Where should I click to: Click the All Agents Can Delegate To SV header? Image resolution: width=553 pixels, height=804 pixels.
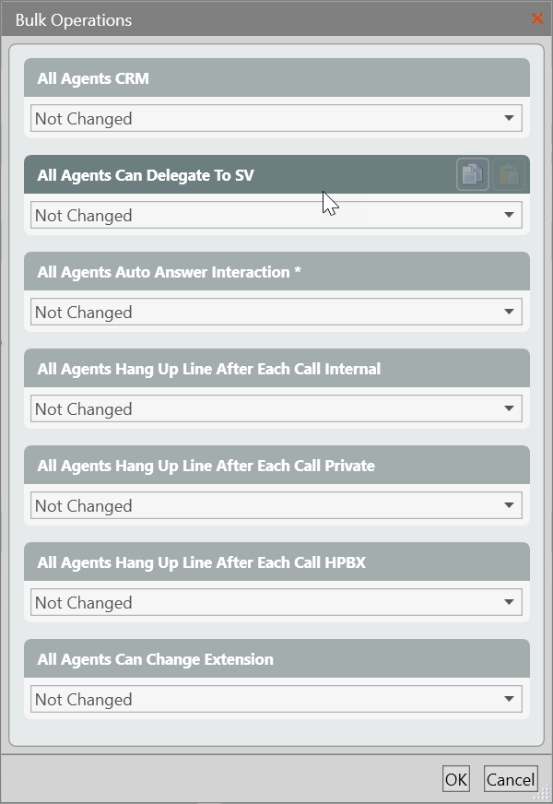point(230,175)
